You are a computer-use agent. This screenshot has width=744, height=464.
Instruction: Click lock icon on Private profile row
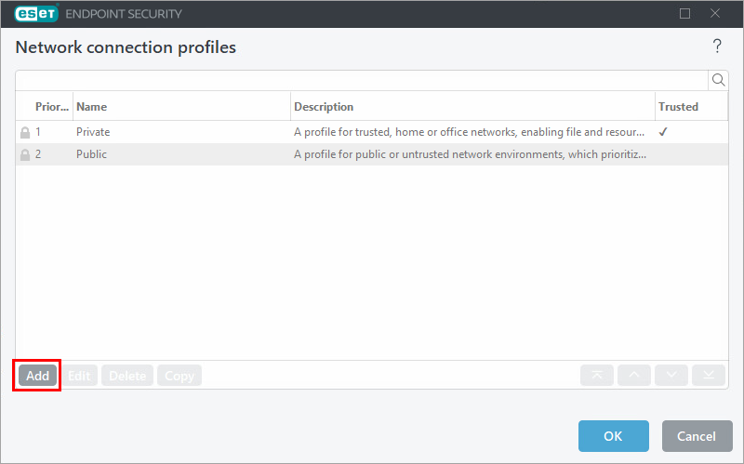(25, 132)
